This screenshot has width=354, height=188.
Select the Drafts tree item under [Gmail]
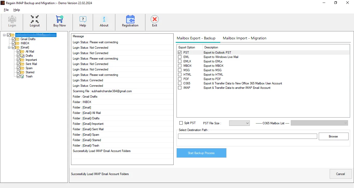click(x=29, y=56)
